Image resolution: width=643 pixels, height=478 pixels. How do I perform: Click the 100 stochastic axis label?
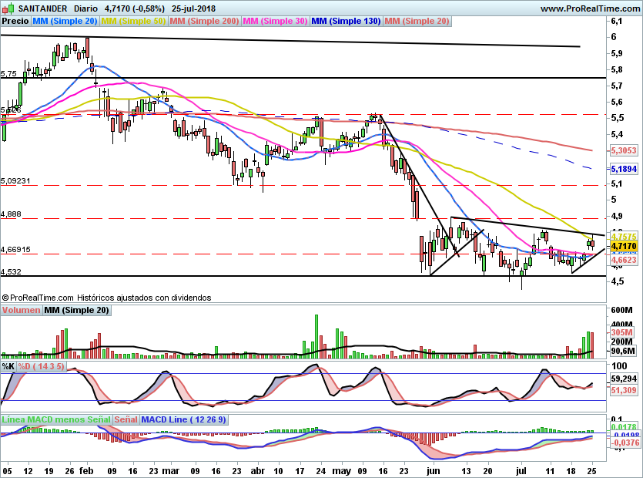click(619, 366)
